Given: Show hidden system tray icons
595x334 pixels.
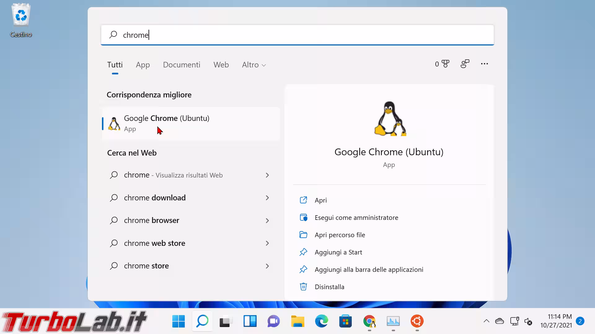Looking at the screenshot, I should [x=486, y=321].
